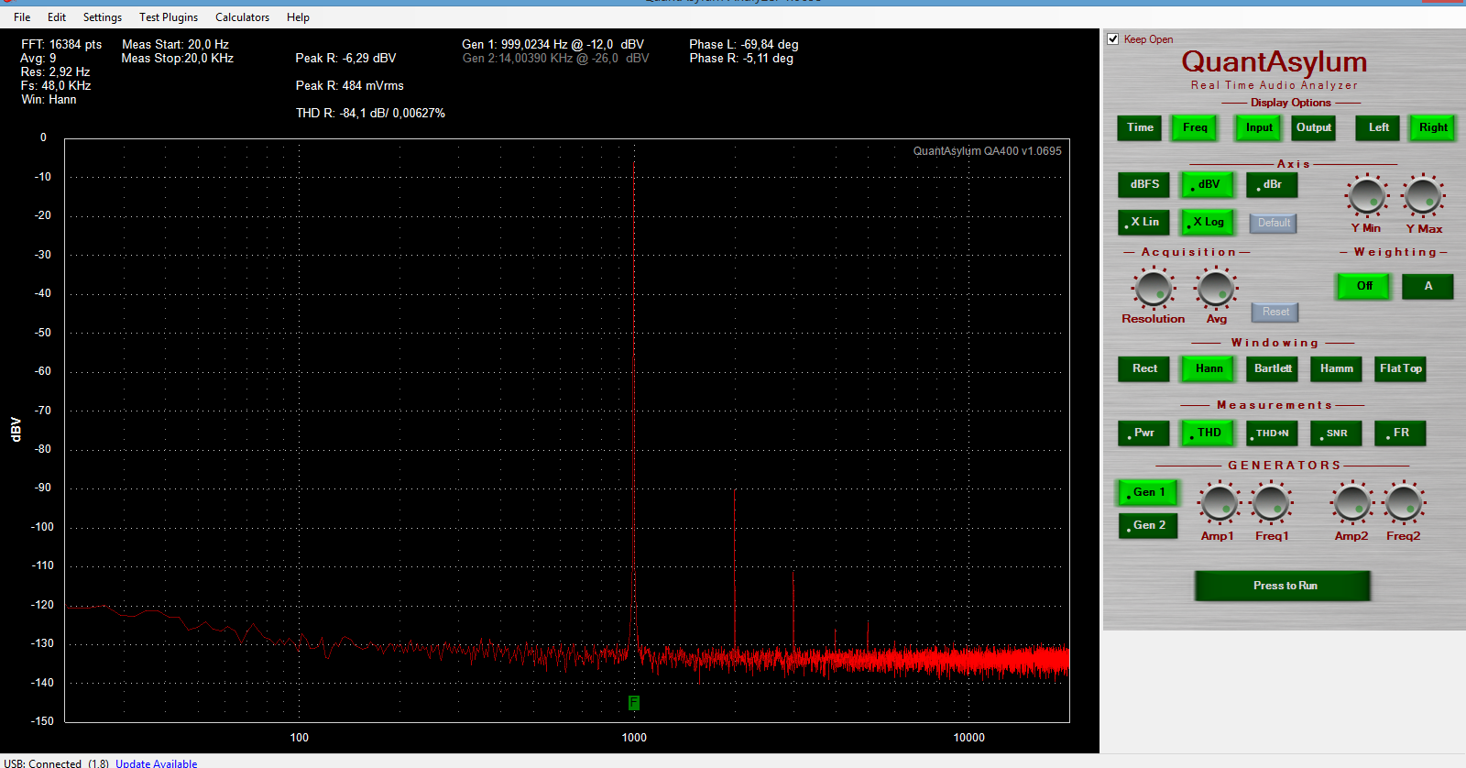Select X Lin axis scaling
The image size is (1466, 768).
click(1144, 222)
